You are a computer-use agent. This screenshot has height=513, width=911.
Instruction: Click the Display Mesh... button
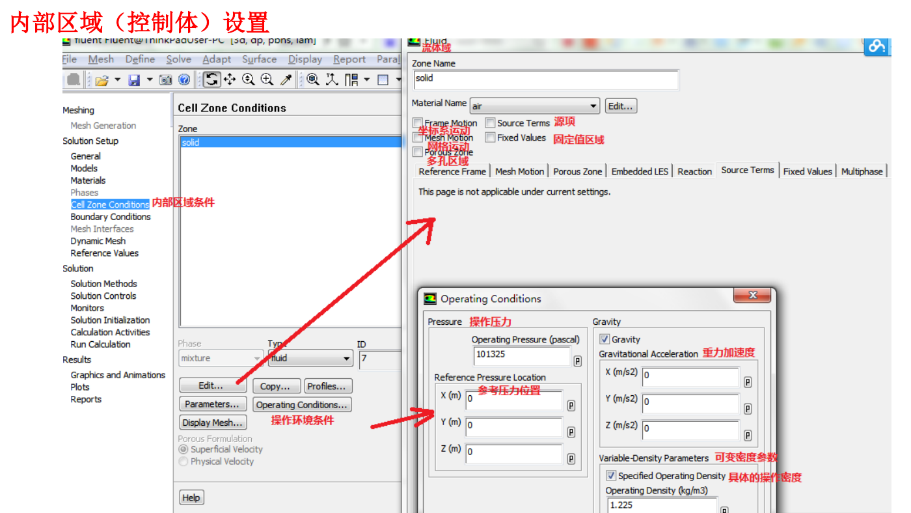pos(213,423)
